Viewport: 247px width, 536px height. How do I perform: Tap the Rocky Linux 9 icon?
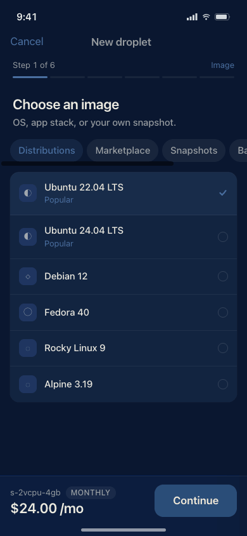28,348
